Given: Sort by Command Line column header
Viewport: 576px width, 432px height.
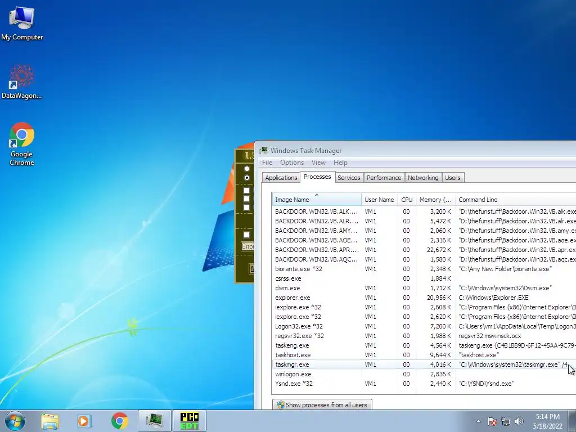Looking at the screenshot, I should point(515,200).
